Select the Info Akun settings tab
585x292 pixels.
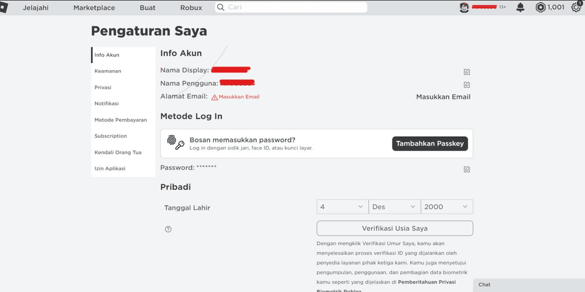tap(123, 55)
